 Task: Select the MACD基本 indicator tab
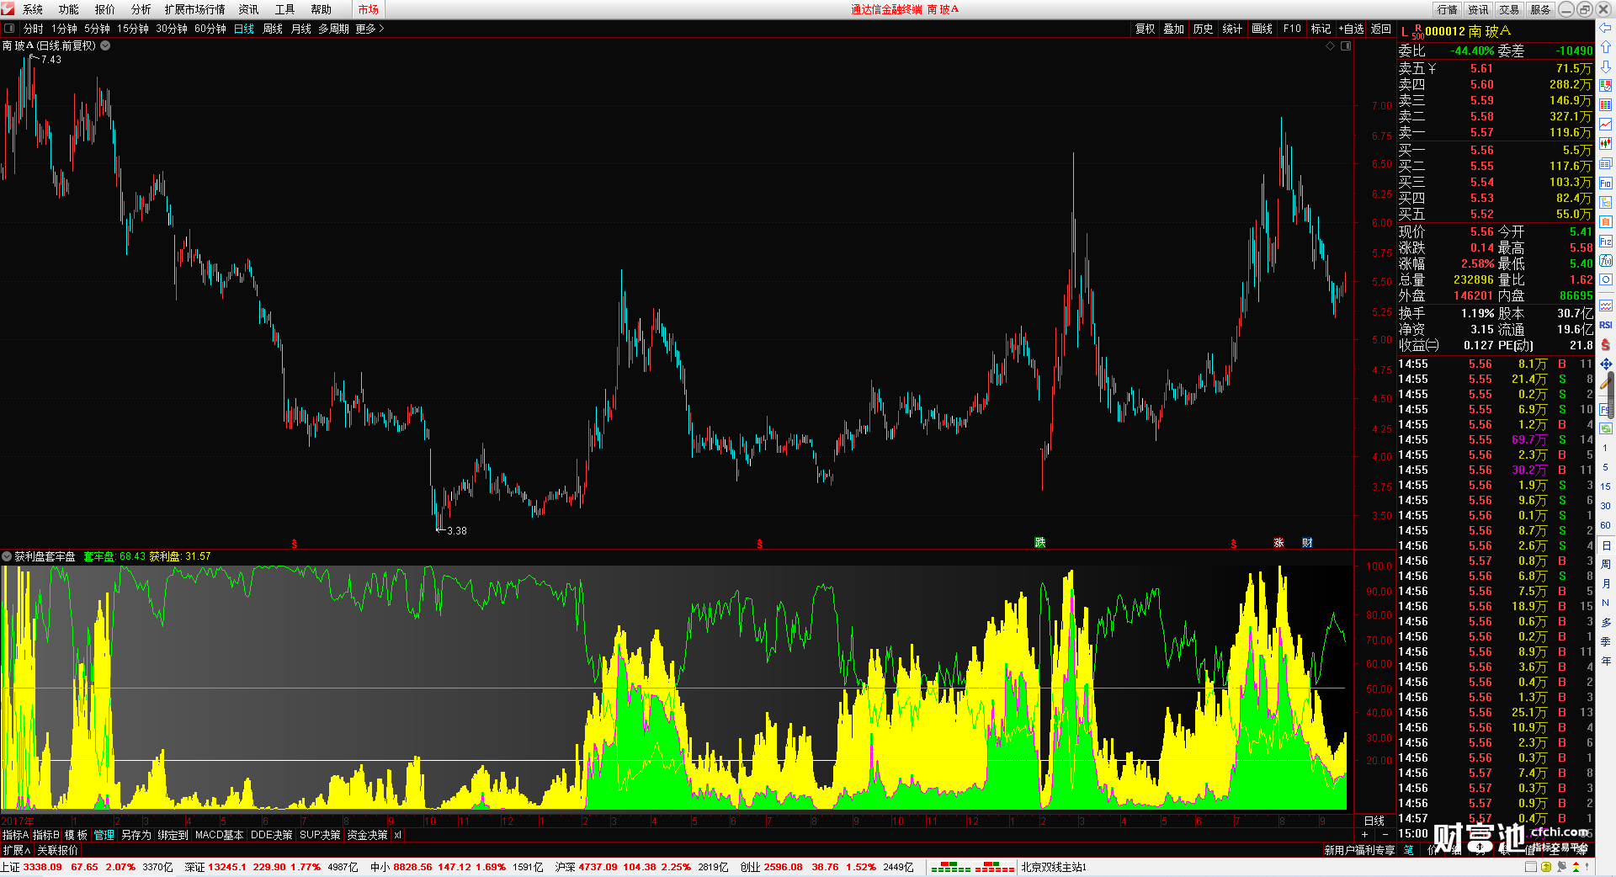(x=219, y=835)
